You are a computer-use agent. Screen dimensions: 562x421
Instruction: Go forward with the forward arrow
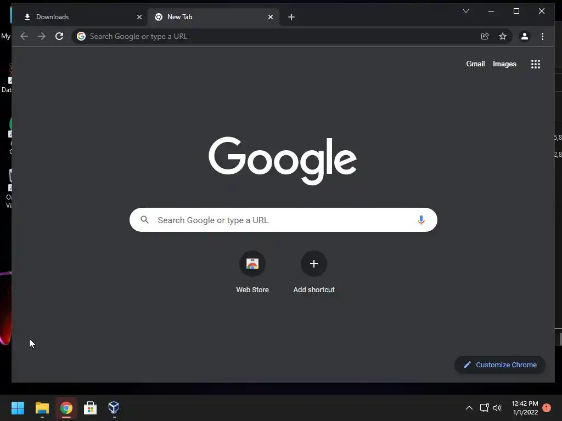click(x=42, y=36)
